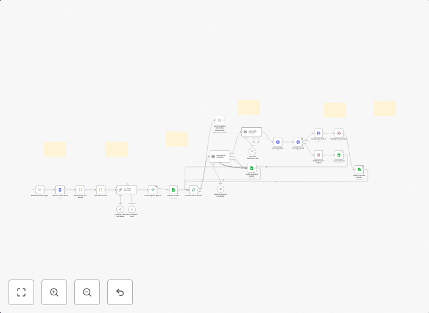Select the blue node right after the trigger
Image resolution: width=429 pixels, height=313 pixels.
[60, 190]
